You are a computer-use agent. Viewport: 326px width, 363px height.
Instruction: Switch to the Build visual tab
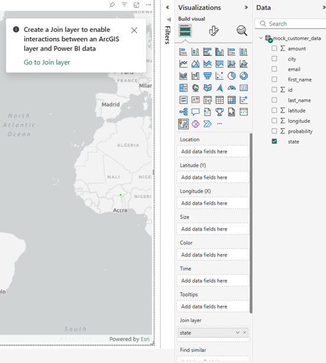coord(185,31)
